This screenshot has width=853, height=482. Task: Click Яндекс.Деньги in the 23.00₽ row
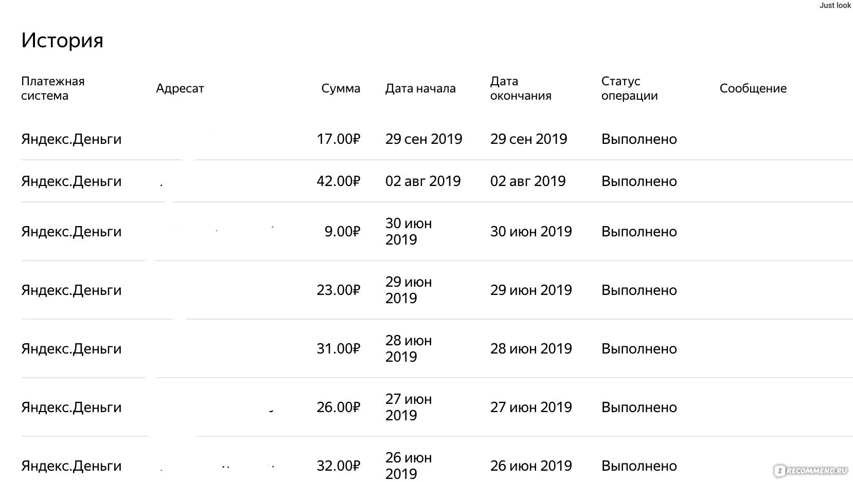coord(71,290)
